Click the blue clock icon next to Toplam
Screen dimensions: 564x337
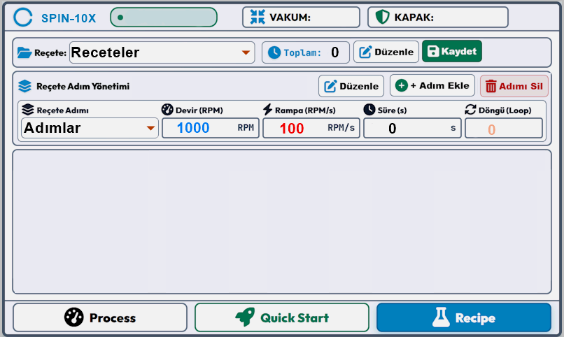[274, 52]
